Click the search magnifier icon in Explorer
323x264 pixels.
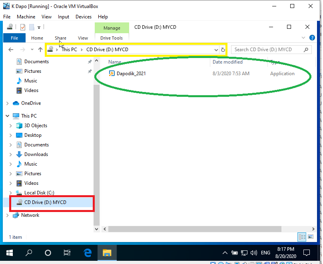(306, 50)
